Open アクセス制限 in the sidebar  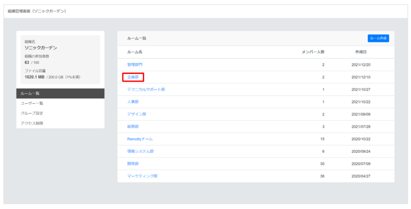tap(60, 123)
